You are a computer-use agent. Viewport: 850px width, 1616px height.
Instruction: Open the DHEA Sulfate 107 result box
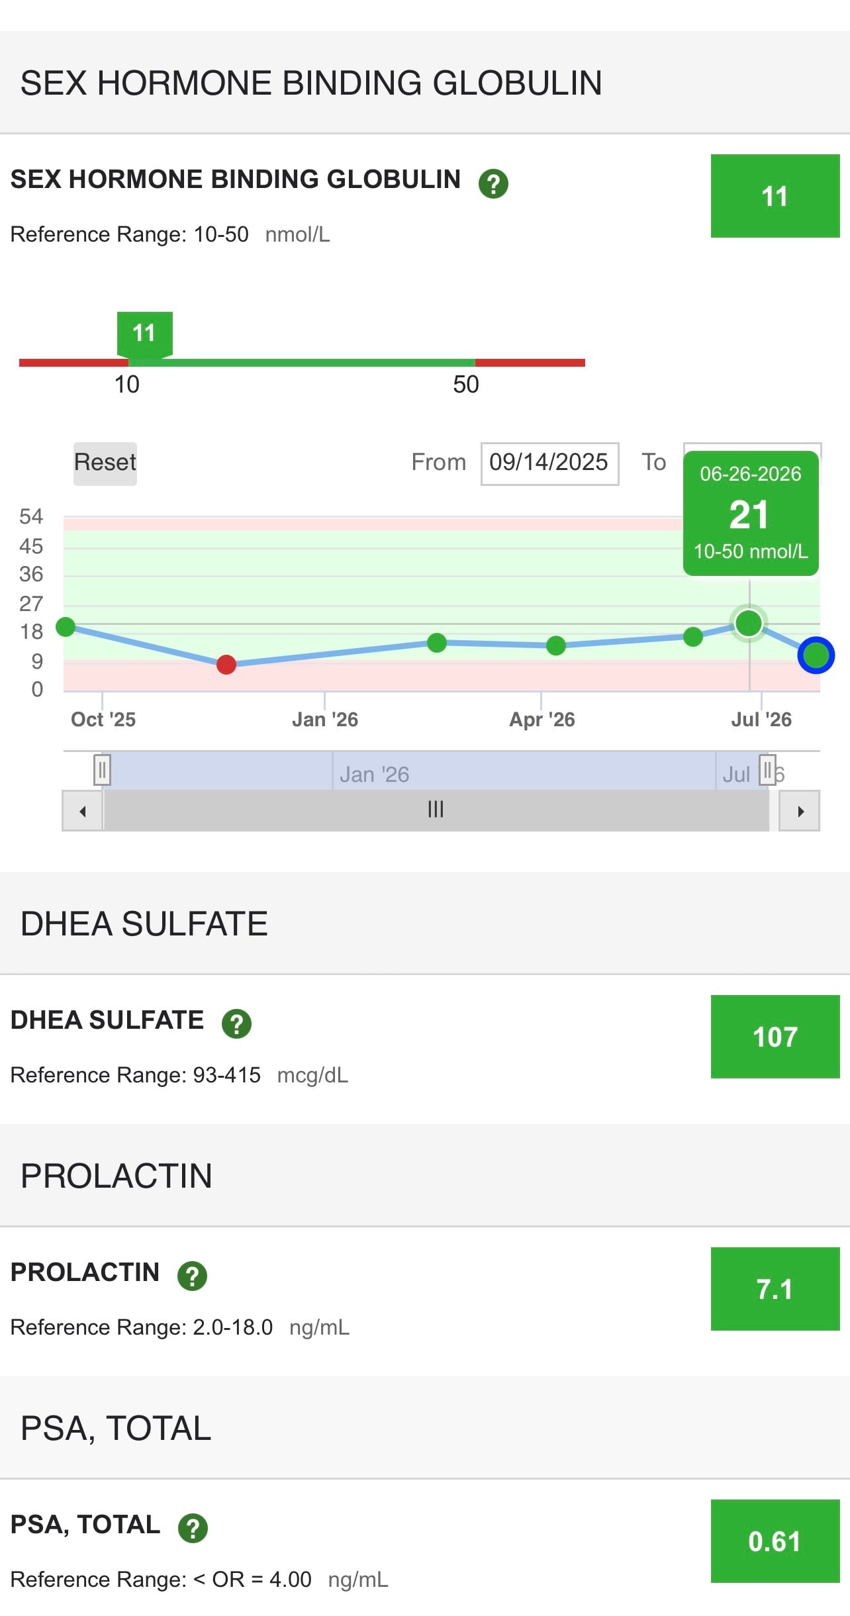point(775,1037)
